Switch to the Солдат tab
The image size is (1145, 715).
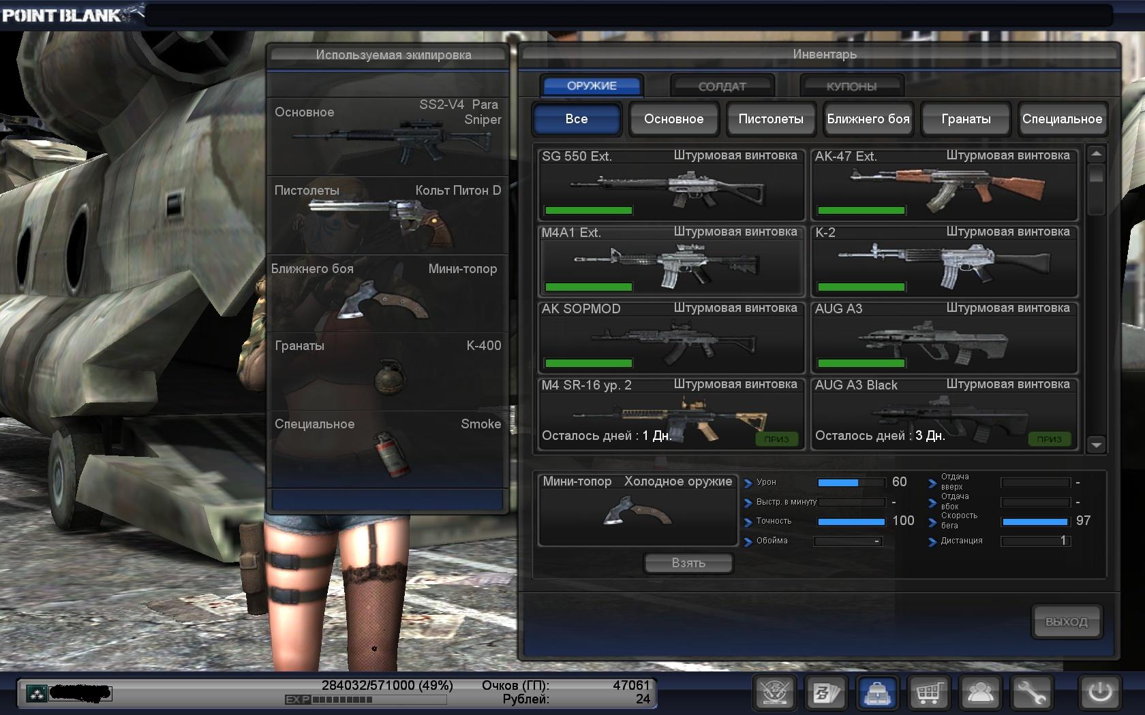722,86
